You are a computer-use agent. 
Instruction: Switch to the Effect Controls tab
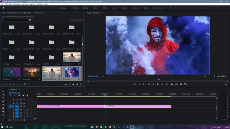pos(39,13)
